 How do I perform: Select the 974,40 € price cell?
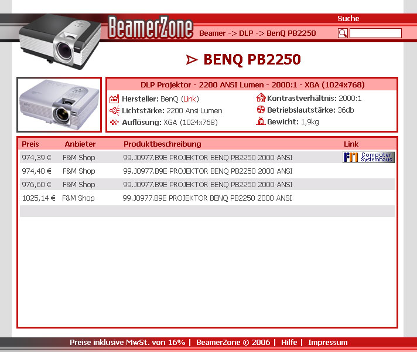click(36, 171)
